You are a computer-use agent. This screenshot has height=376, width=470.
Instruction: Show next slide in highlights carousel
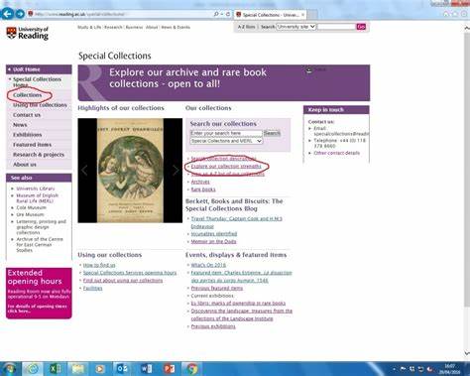click(x=176, y=171)
